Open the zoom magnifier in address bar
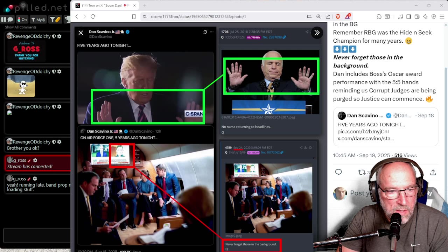Screen dimensions: 448x252 point(318,16)
